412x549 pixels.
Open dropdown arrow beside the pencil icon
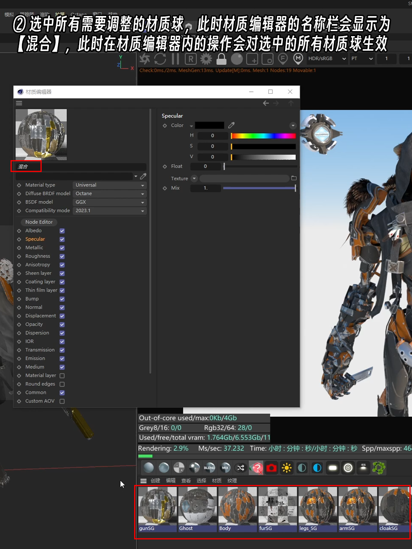point(136,176)
